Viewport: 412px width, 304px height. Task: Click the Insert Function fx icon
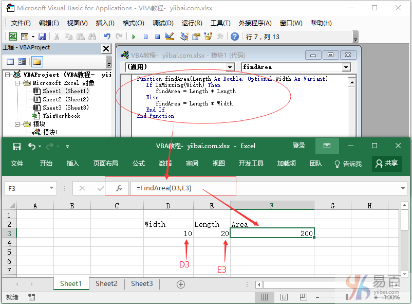(x=119, y=188)
